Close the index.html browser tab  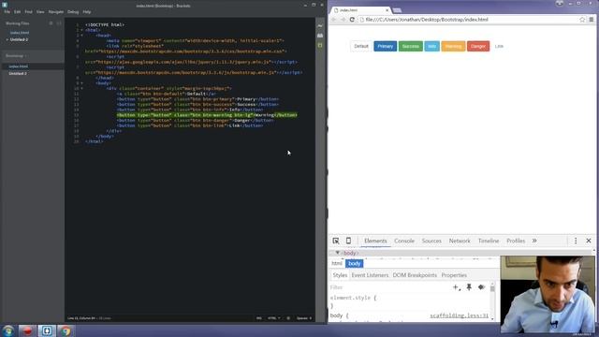387,10
